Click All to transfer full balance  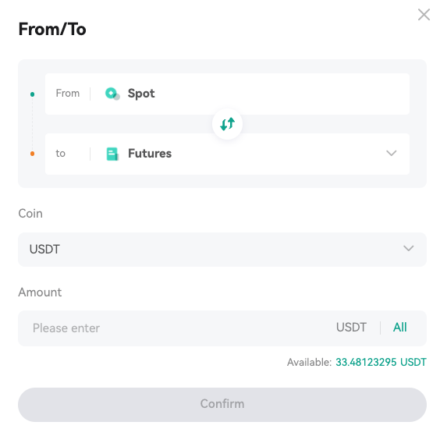tap(400, 327)
